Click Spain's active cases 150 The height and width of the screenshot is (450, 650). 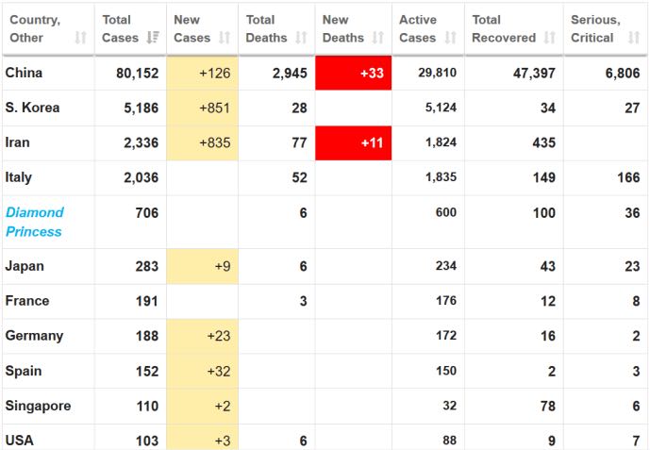446,371
